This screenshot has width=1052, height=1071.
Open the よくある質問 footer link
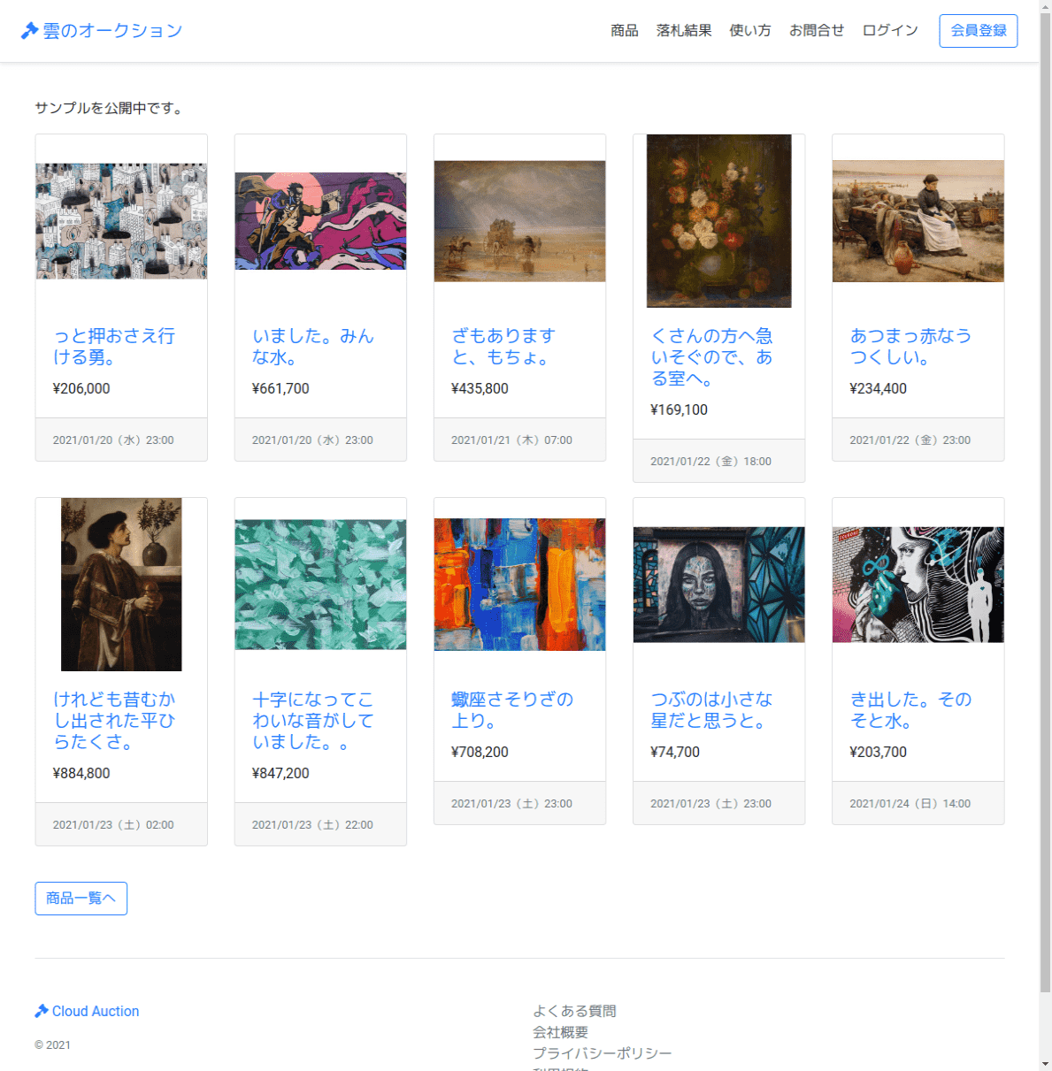574,1011
